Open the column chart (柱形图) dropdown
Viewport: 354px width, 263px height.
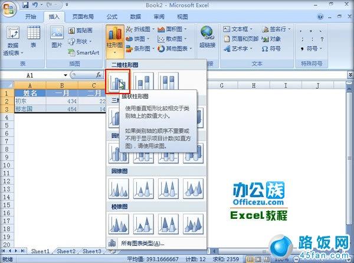pyautogui.click(x=115, y=41)
